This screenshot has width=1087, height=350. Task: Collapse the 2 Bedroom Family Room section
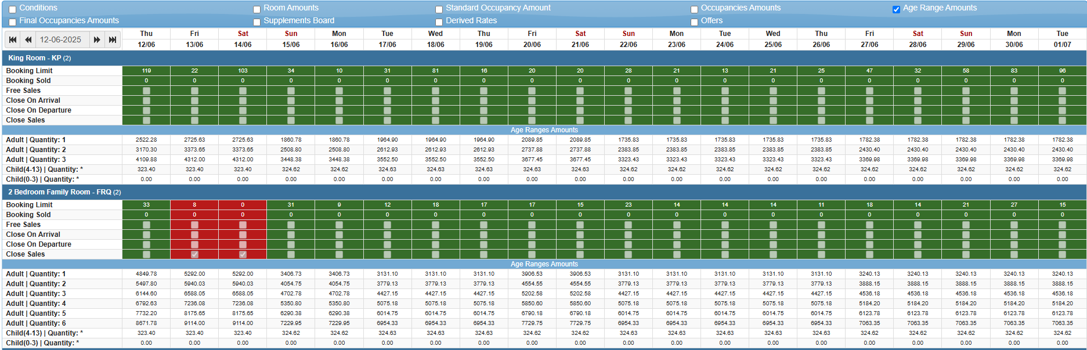(x=63, y=192)
